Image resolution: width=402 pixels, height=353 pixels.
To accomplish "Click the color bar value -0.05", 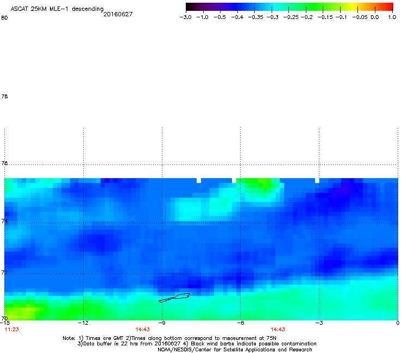I will (x=360, y=17).
